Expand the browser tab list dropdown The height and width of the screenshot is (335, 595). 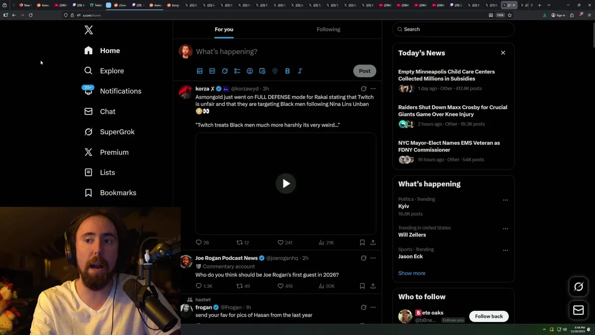pos(549,5)
